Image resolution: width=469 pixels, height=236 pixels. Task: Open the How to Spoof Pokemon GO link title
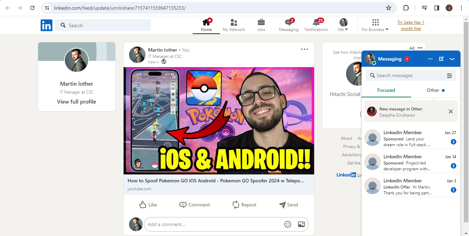pyautogui.click(x=216, y=181)
